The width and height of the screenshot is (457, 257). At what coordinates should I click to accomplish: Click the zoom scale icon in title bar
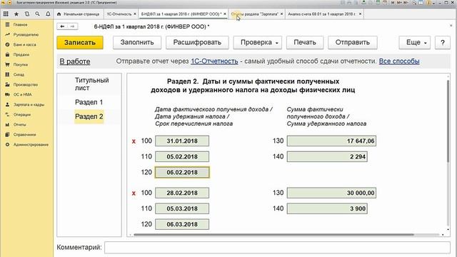point(414,3)
